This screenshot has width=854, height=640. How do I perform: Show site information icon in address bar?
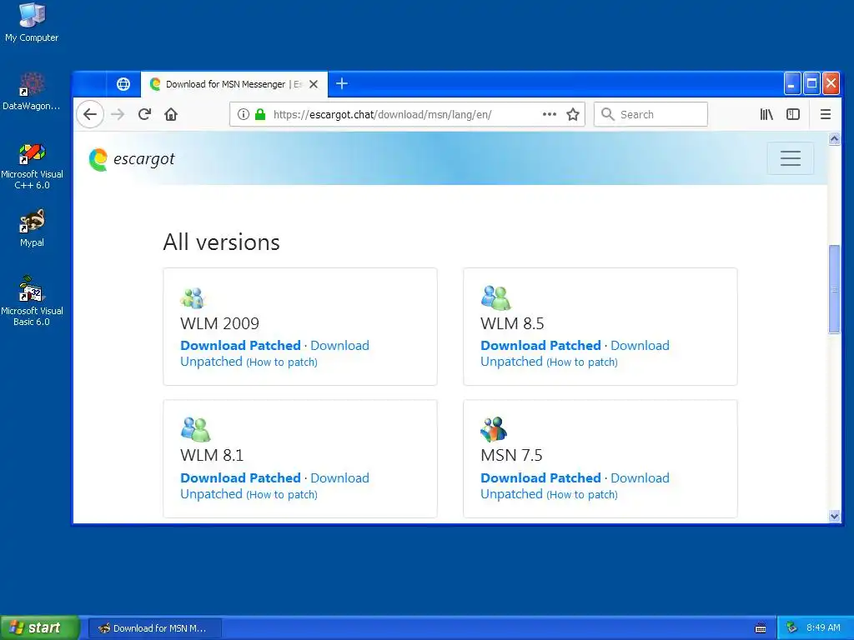(x=244, y=114)
